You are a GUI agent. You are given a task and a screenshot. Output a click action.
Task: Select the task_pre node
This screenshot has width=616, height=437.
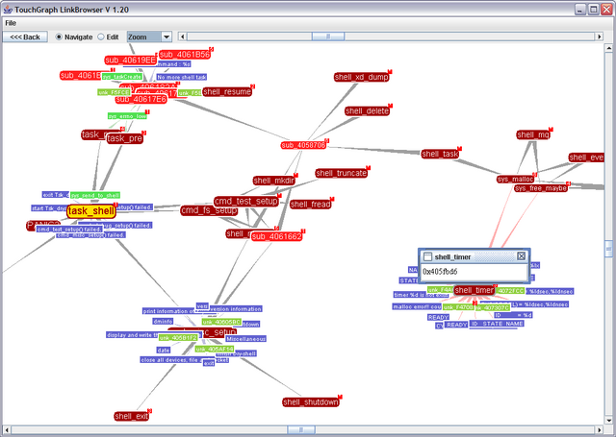point(124,138)
